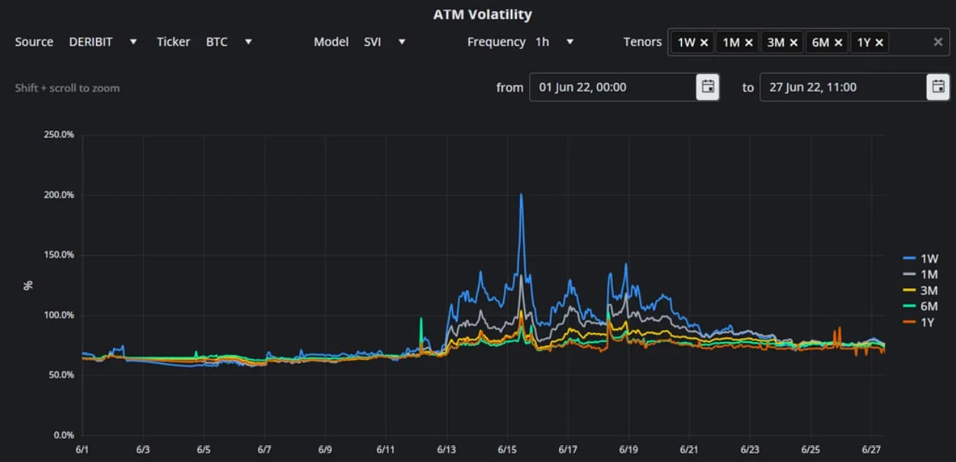Toggle 1Y series in chart legend
The image size is (956, 462).
tap(921, 323)
